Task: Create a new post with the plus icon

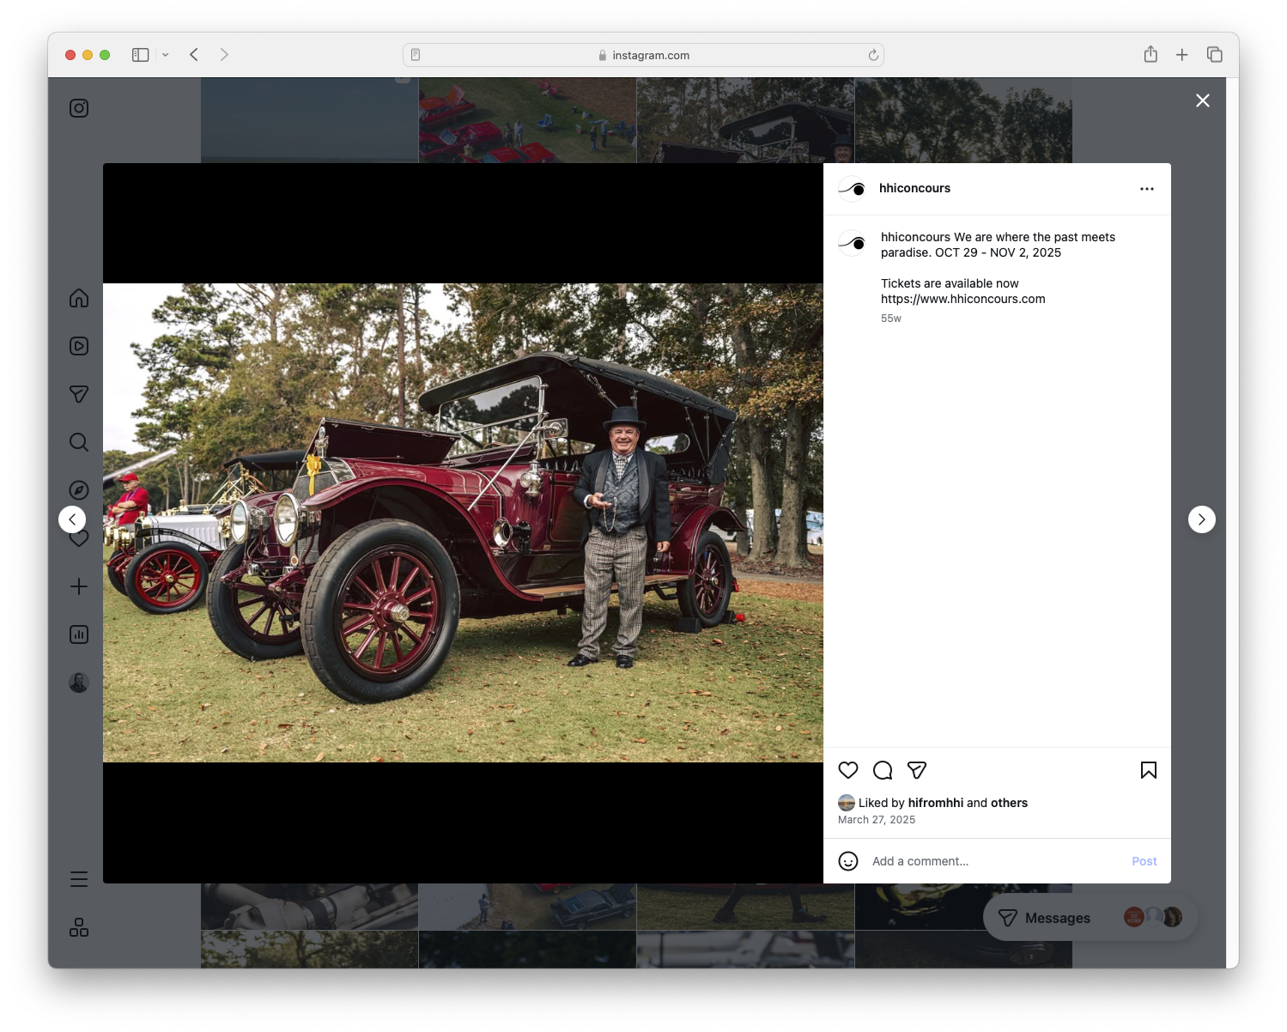Action: pos(78,586)
